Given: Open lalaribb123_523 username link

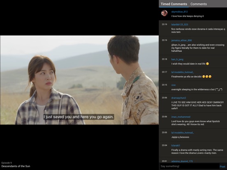Looking at the screenshot, I should (180, 25).
